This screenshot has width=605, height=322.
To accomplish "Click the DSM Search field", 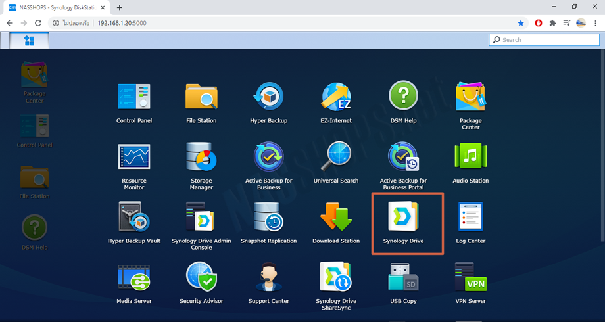I will 544,39.
